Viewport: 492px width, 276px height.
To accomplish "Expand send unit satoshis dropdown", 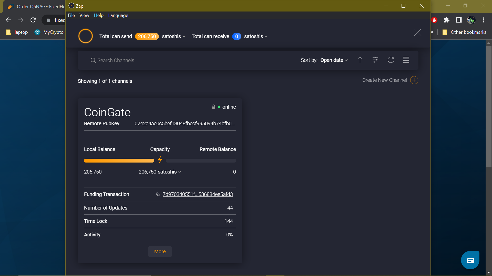I will (x=174, y=36).
